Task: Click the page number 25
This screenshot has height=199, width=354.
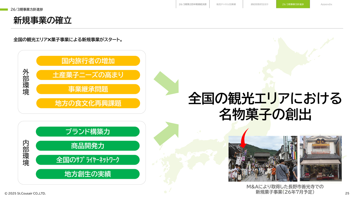Action: coord(347,193)
